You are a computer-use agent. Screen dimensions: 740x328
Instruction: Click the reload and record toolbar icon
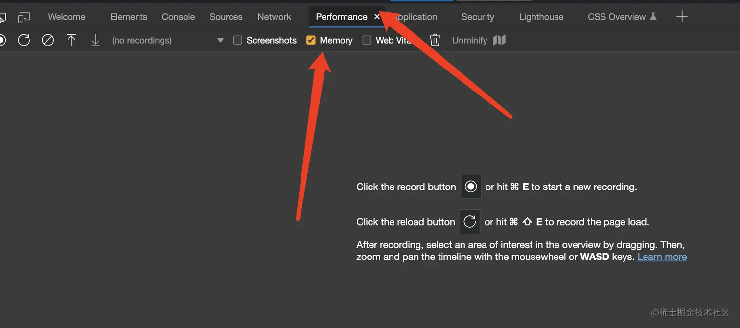coord(24,40)
